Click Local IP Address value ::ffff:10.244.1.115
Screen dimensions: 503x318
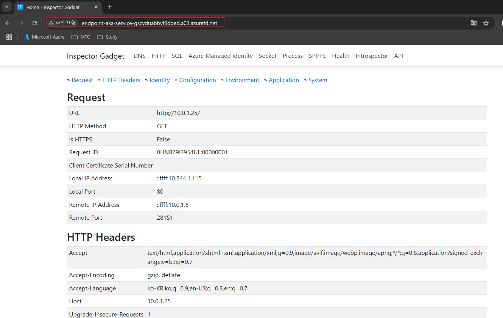(179, 178)
